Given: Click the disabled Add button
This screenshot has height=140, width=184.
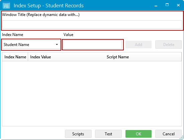Looking at the screenshot, I should [139, 45].
